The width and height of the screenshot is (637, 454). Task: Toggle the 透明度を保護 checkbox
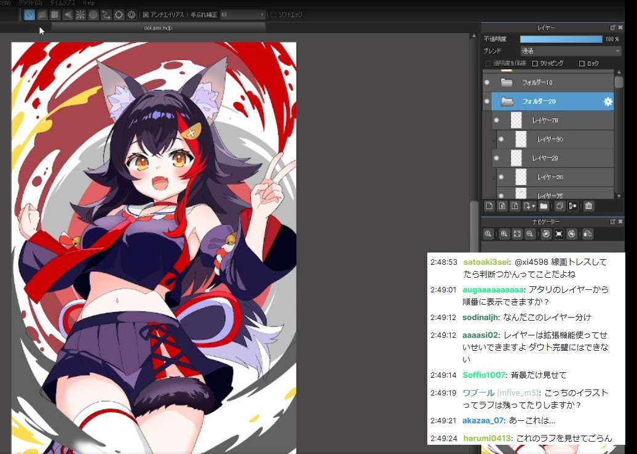[x=488, y=63]
